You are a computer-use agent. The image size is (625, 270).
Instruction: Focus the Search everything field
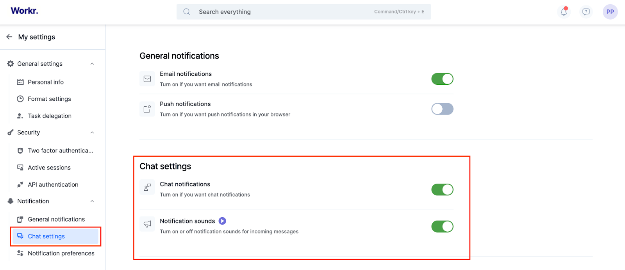304,12
